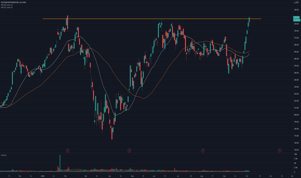
Task: Click the countdown timer label below current price
Action: (x=296, y=20)
